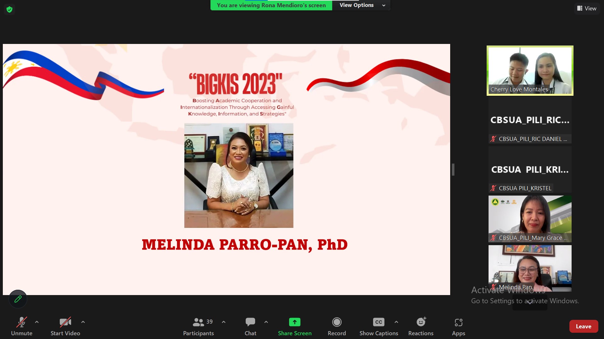Click the green encryption shield icon

[9, 9]
